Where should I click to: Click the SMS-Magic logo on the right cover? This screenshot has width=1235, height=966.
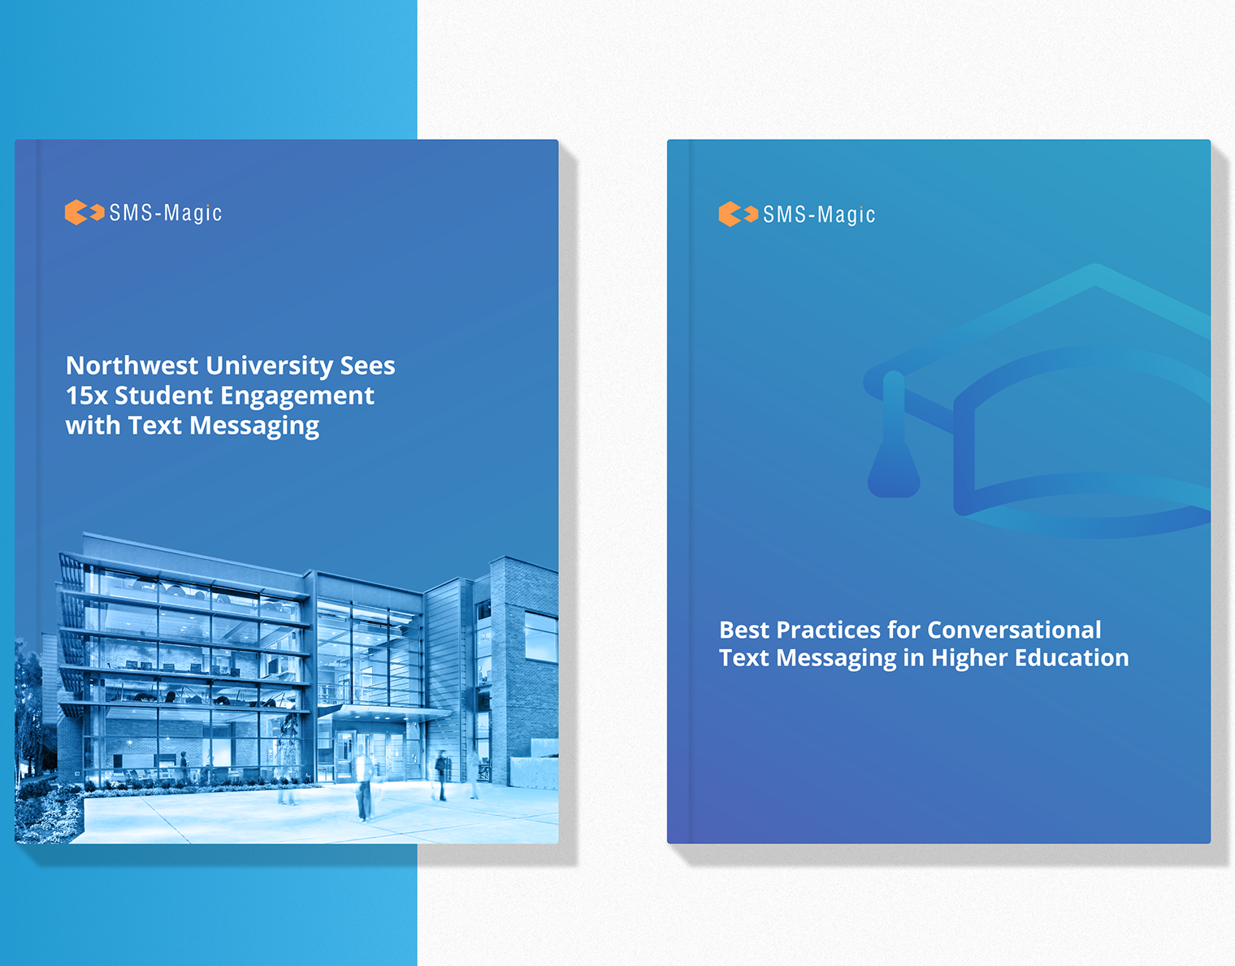tap(797, 214)
